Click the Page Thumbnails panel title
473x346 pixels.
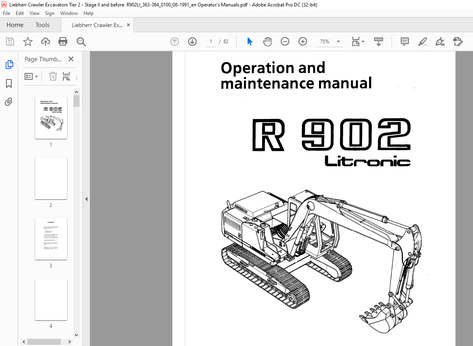(x=43, y=59)
